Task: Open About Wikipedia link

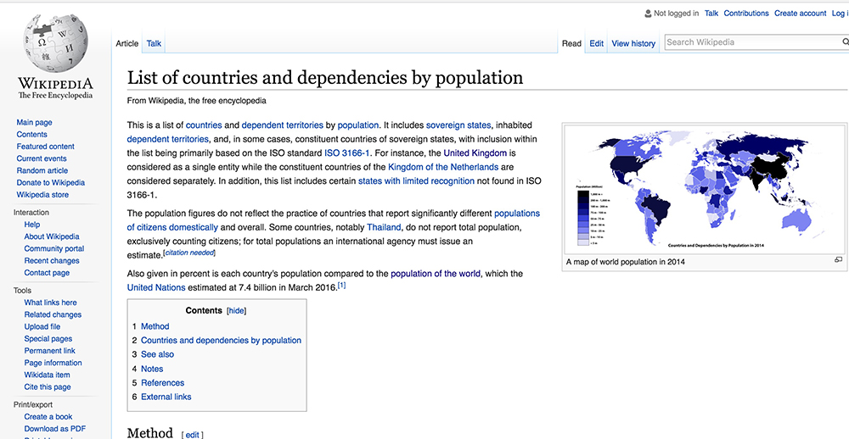Action: (52, 236)
